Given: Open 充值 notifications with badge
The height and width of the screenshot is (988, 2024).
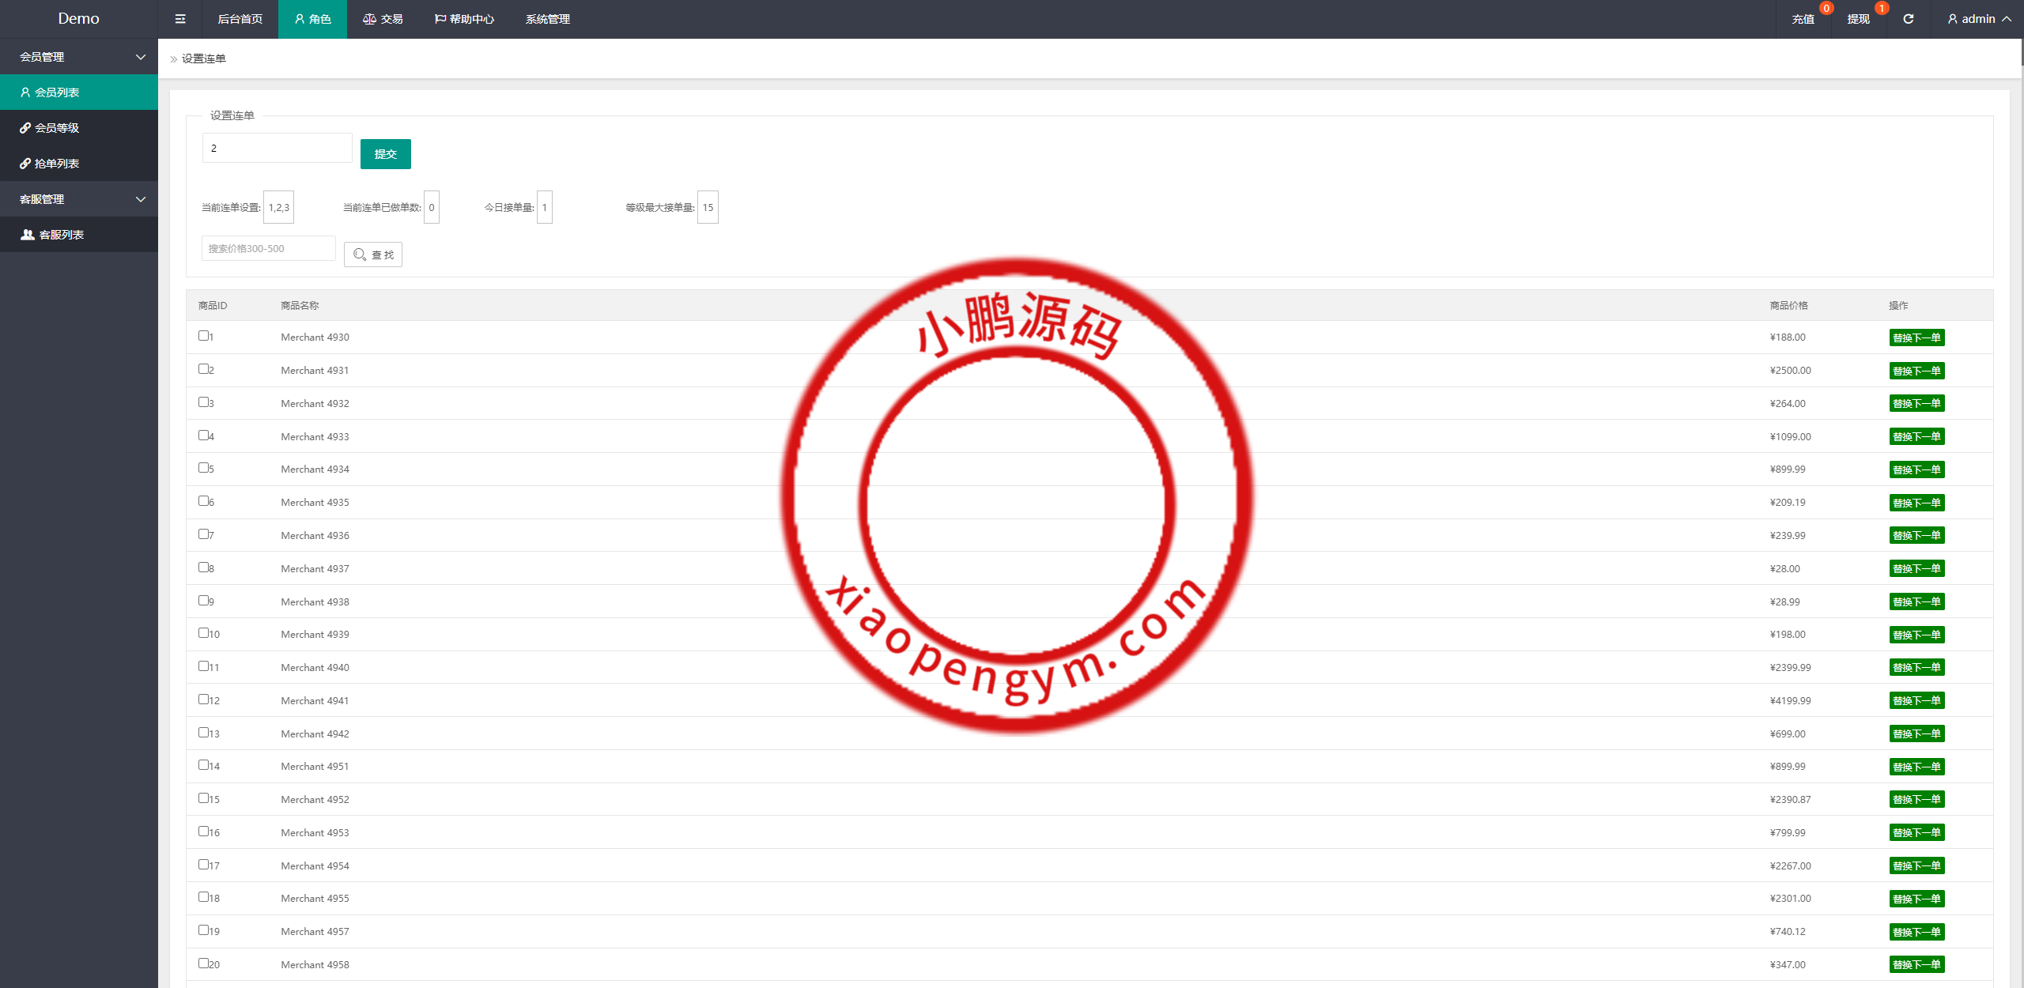Looking at the screenshot, I should pyautogui.click(x=1803, y=19).
